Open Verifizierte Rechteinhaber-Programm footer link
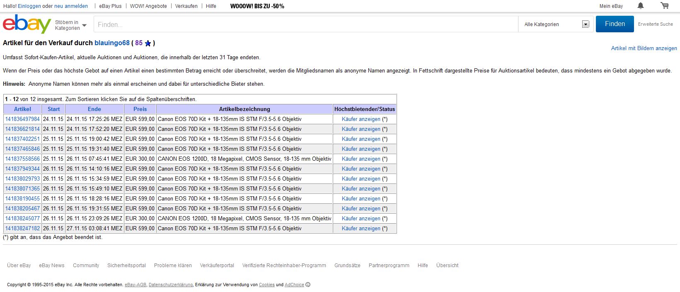Image resolution: width=680 pixels, height=292 pixels. [x=284, y=265]
